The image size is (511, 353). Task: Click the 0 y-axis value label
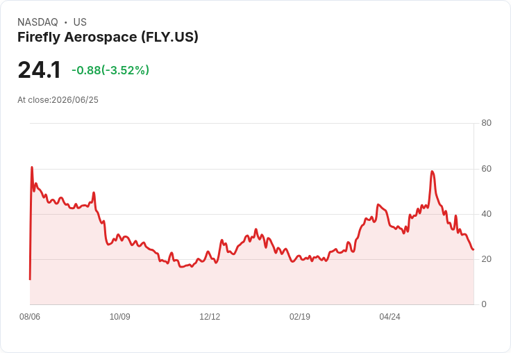pos(484,304)
